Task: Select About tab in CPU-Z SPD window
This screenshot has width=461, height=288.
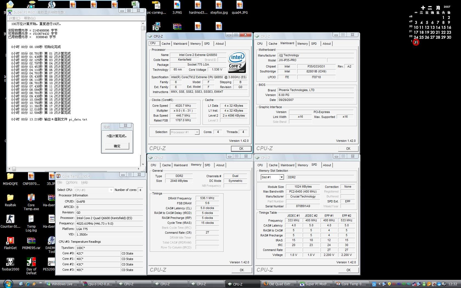Action: click(x=327, y=165)
